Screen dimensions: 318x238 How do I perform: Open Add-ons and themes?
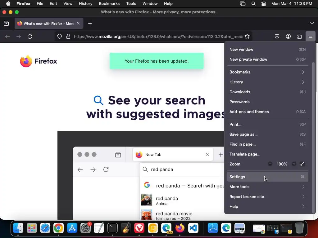pos(267,112)
